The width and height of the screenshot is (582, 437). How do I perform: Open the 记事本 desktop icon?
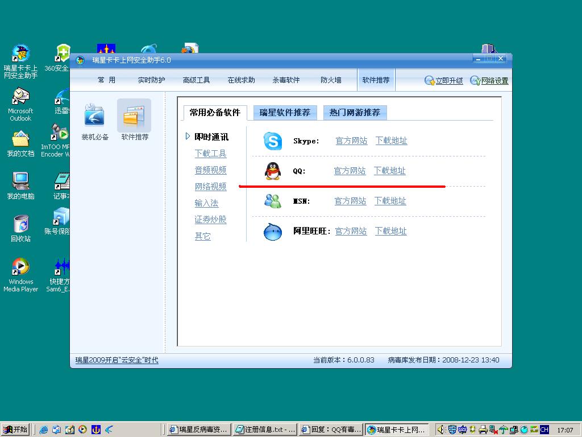click(x=61, y=186)
